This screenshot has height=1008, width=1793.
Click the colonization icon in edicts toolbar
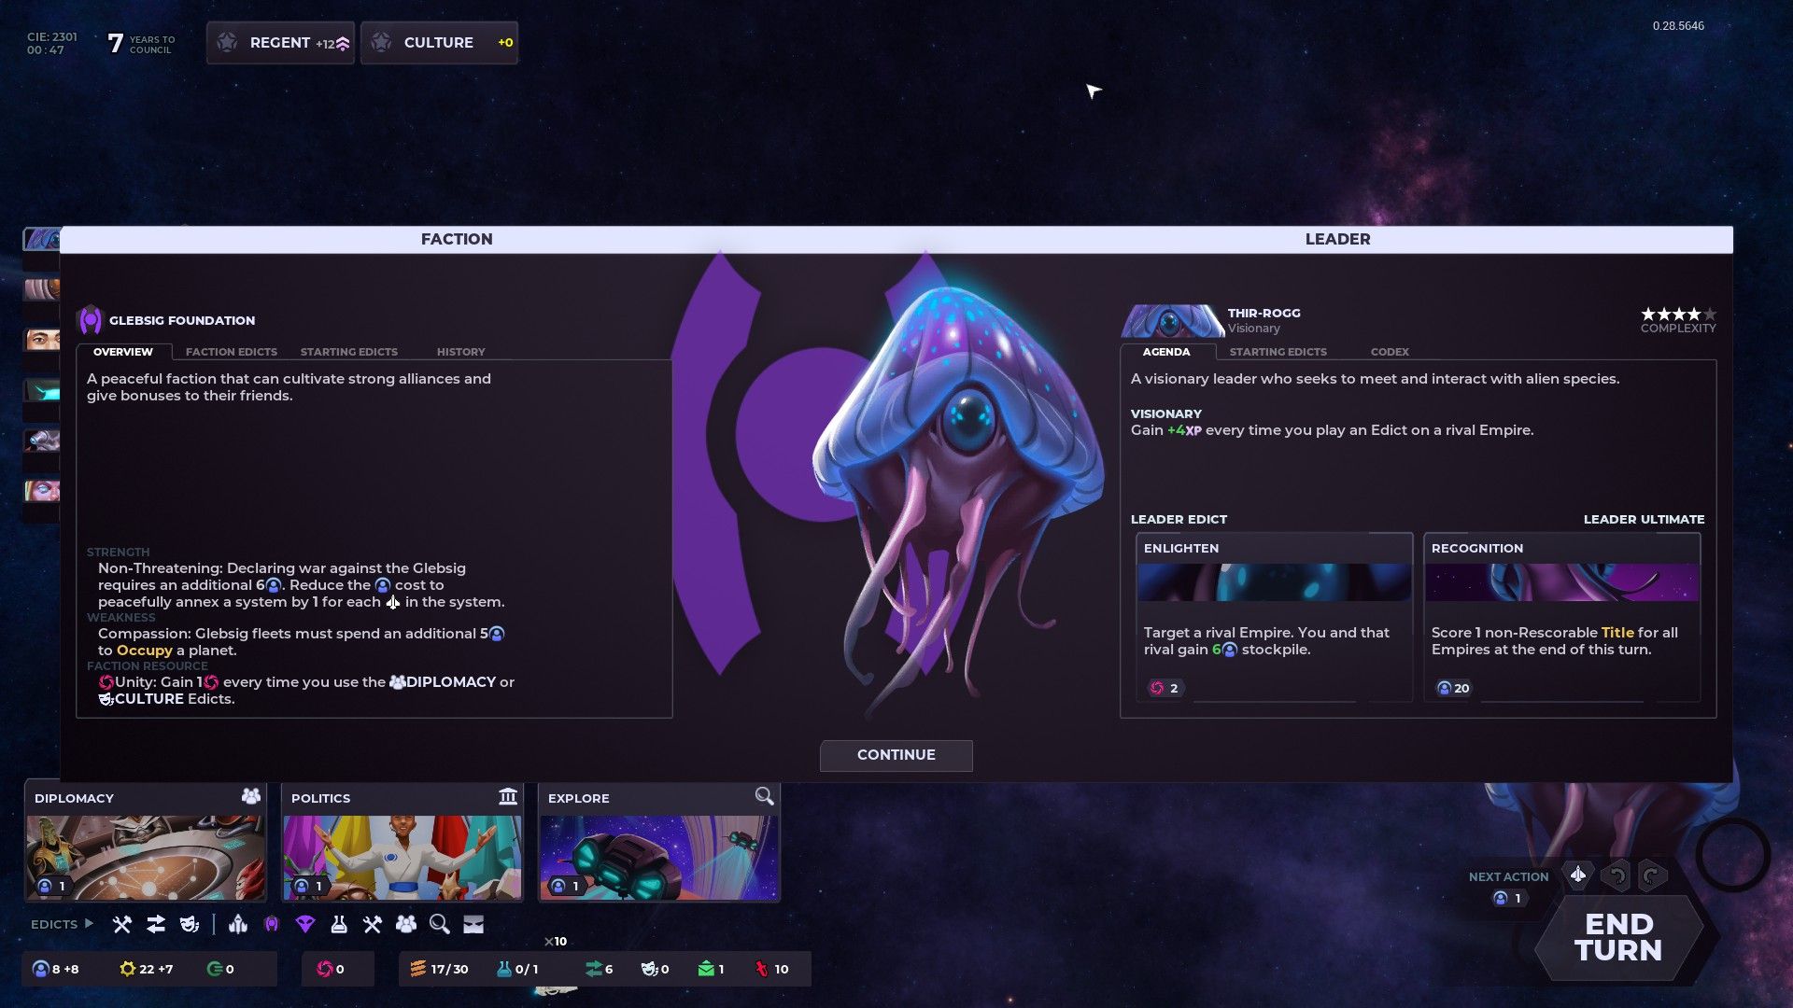(x=238, y=923)
